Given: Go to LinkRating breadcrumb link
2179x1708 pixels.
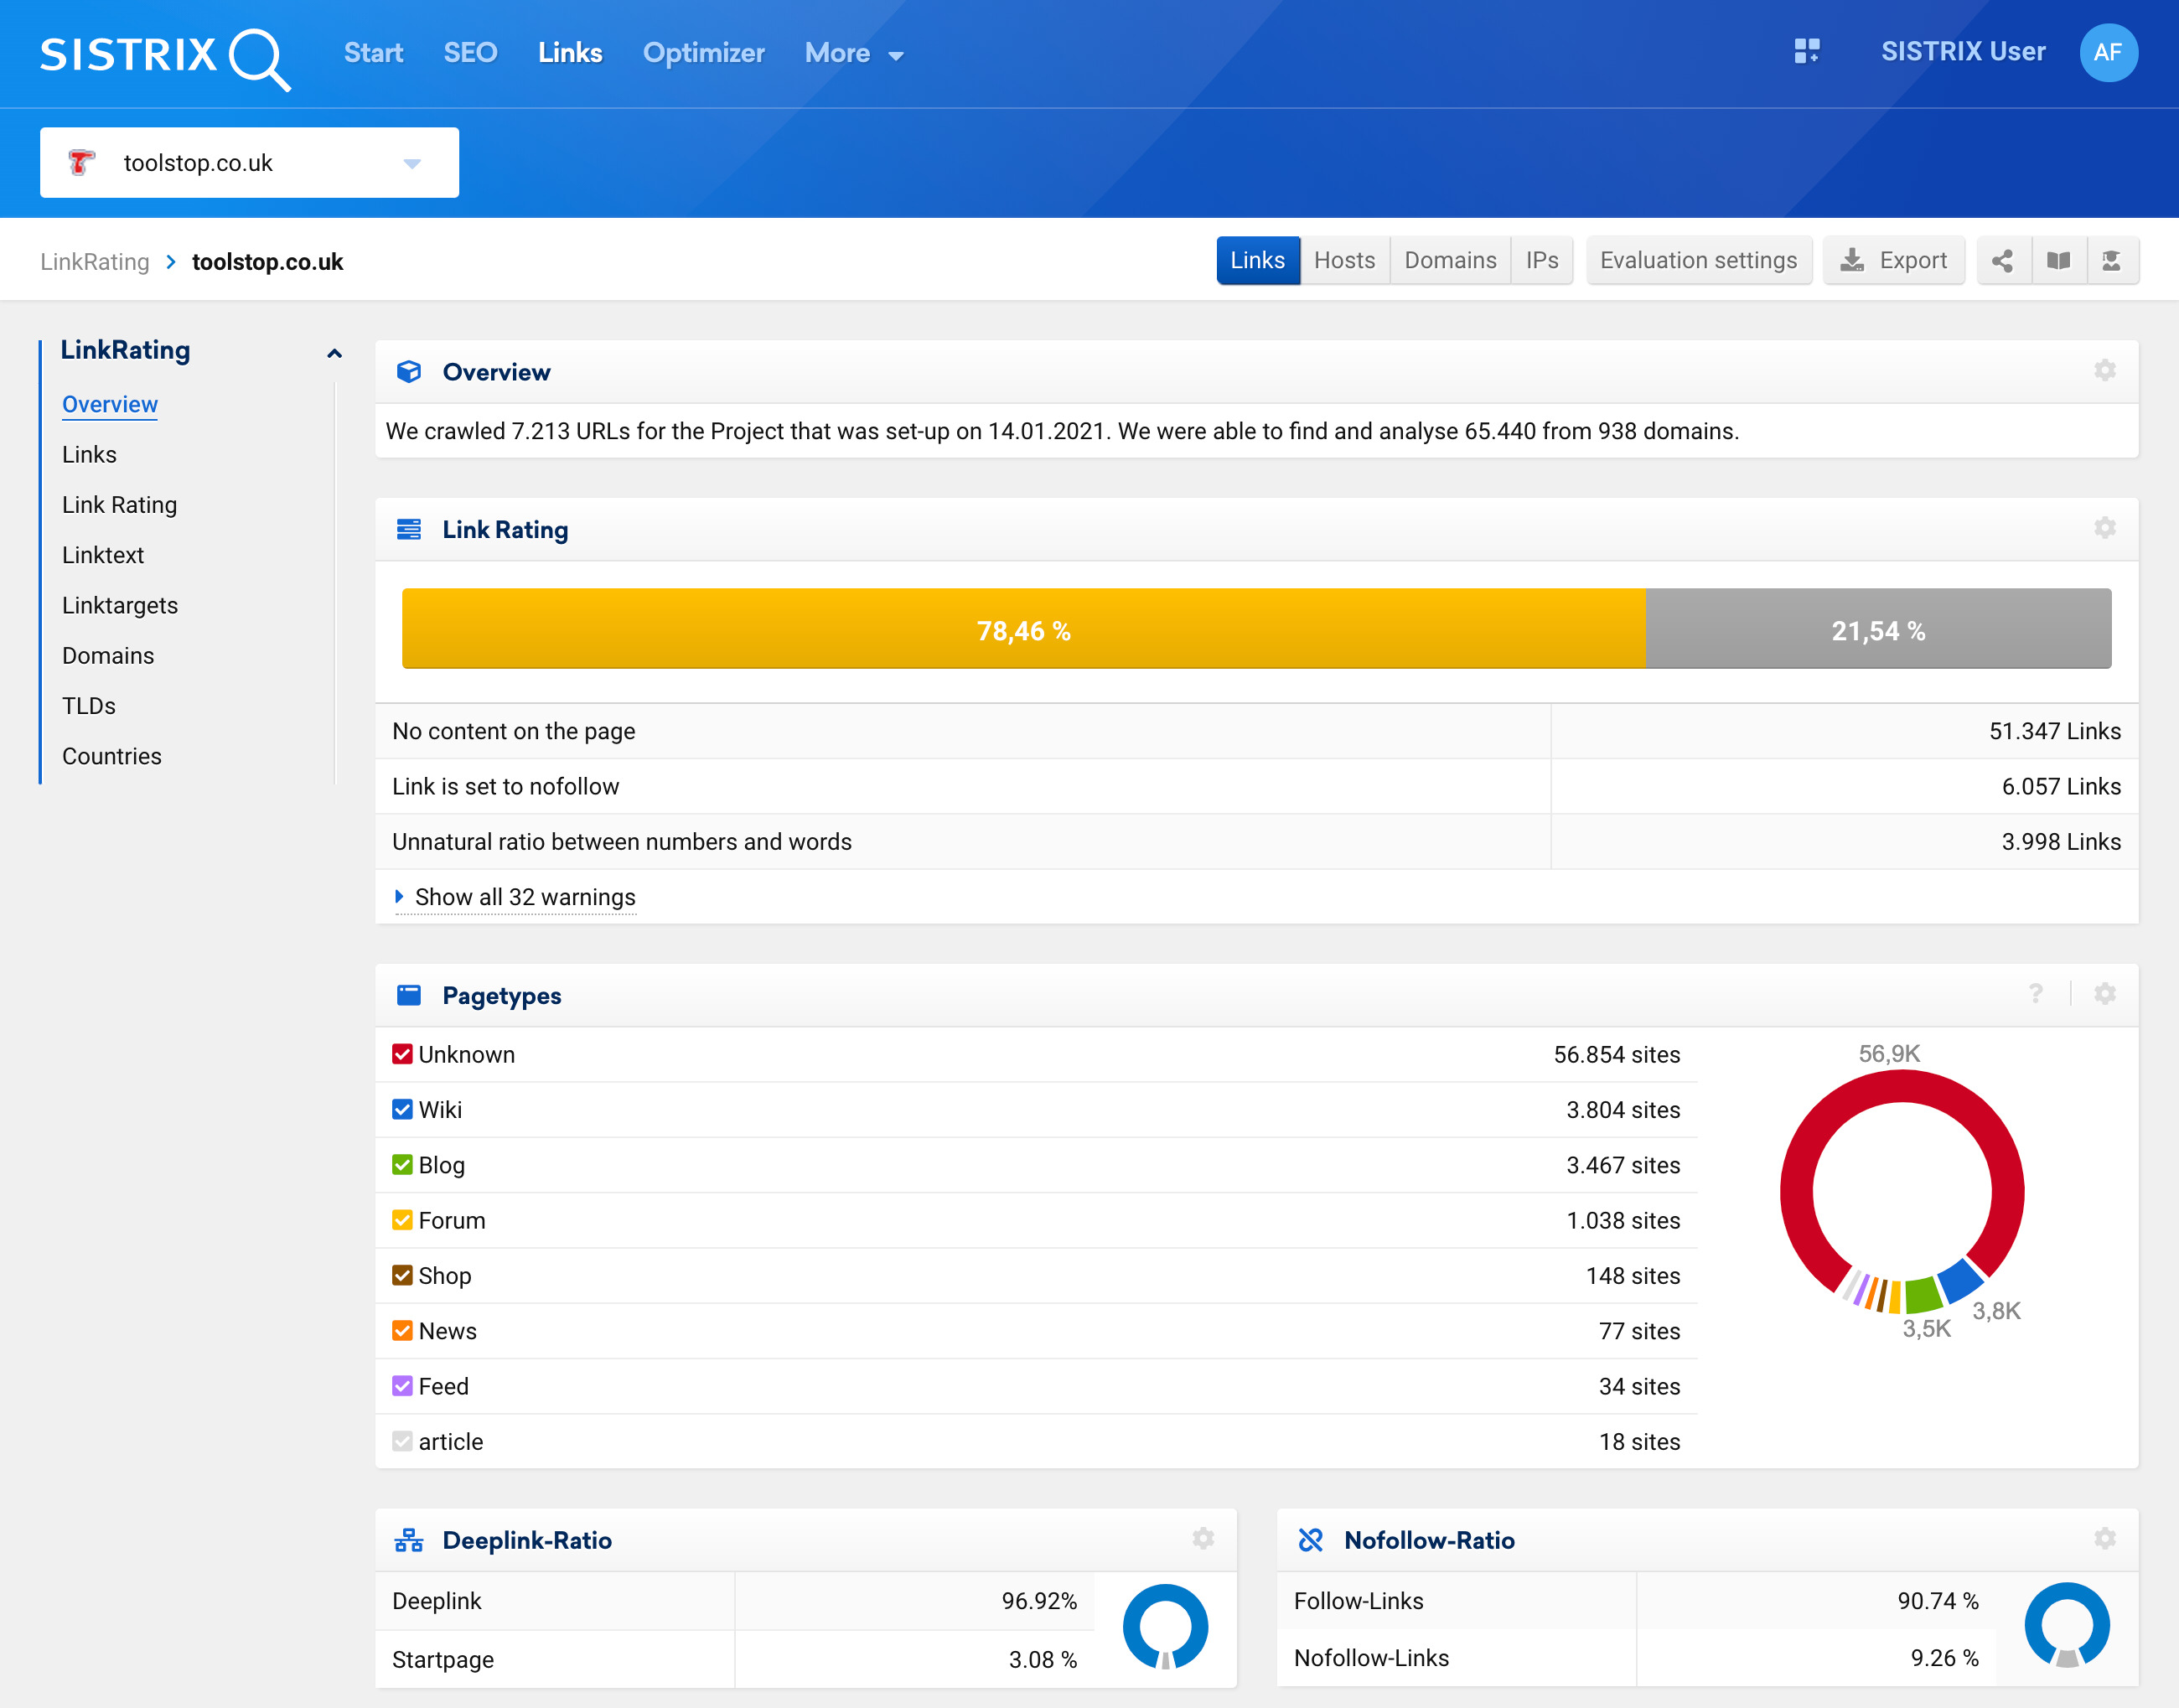Looking at the screenshot, I should point(94,262).
